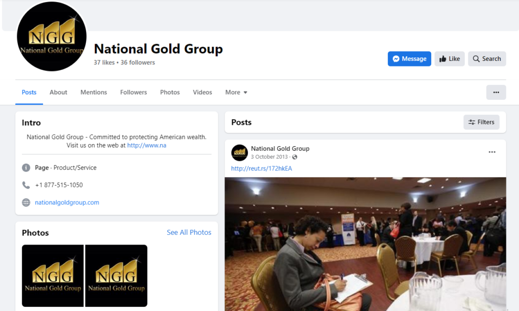Click the http://www.na link in Intro

146,146
